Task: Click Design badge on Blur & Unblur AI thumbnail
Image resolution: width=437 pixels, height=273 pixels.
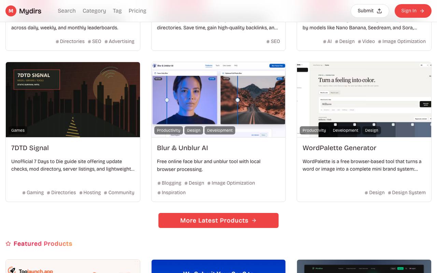Action: tap(194, 130)
